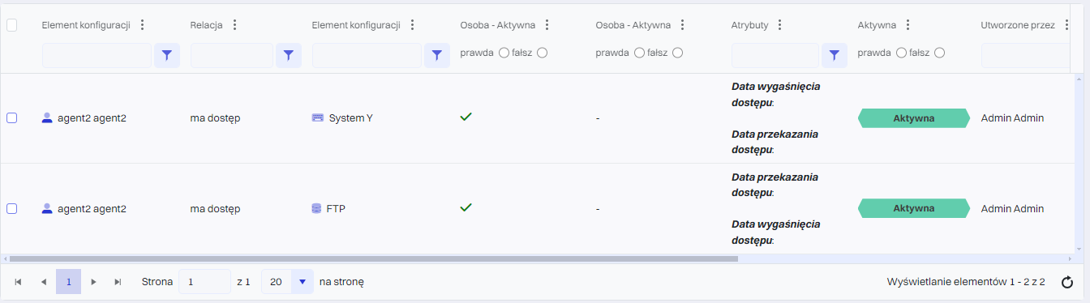
Task: Select 'prawda' radio under Aktywna column
Action: click(x=901, y=53)
